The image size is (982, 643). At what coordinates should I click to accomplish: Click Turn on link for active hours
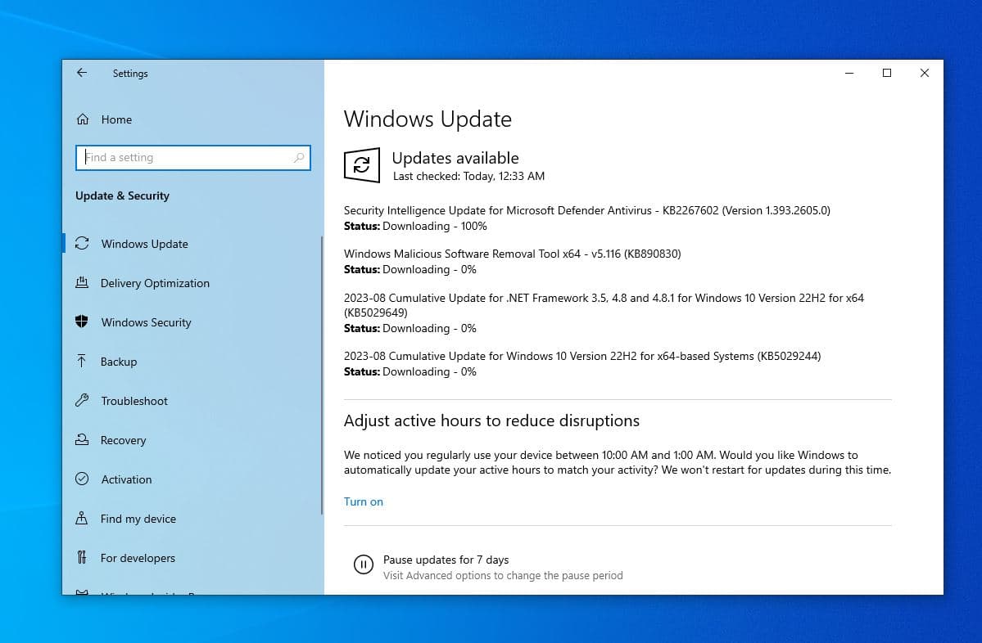point(364,501)
